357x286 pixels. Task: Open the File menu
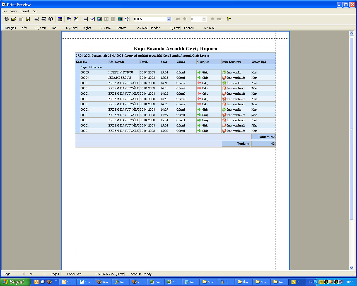click(5, 11)
